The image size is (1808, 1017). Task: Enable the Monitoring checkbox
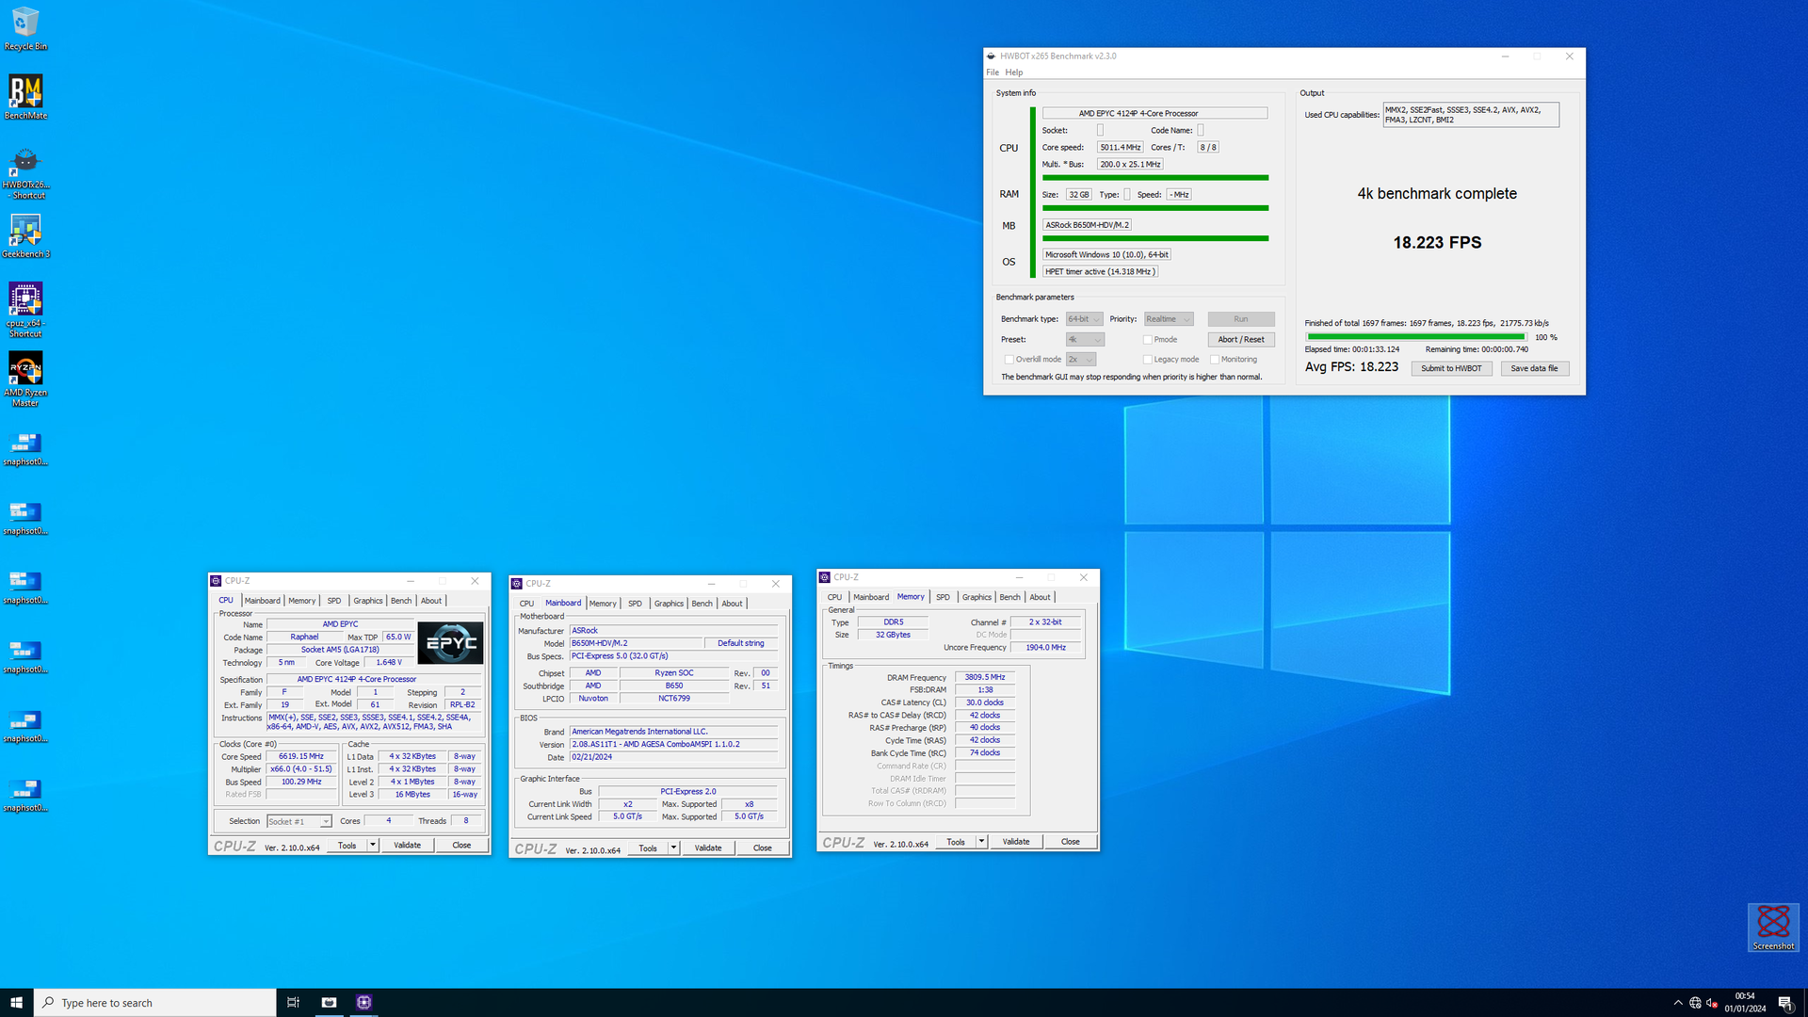(x=1215, y=360)
